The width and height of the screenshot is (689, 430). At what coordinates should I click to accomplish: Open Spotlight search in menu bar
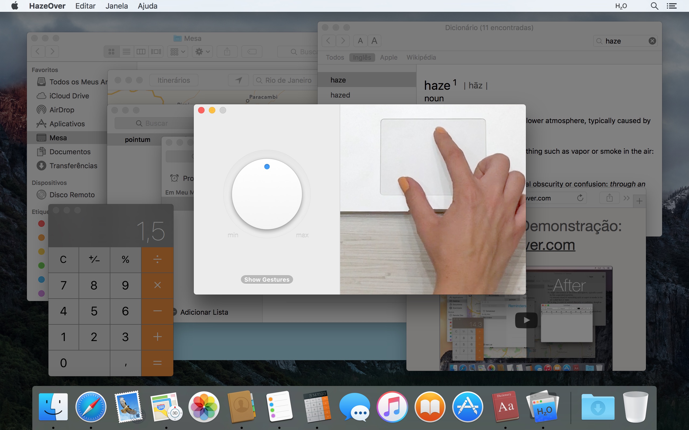655,6
